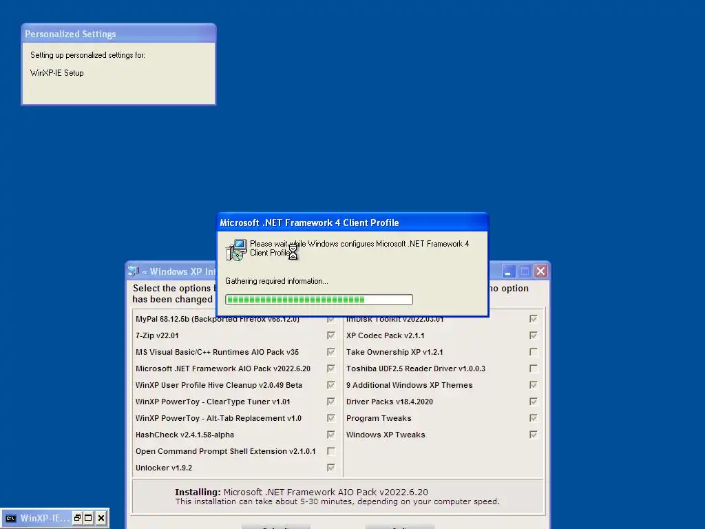Minimize the Windows XP Integral window
Image resolution: width=705 pixels, height=529 pixels.
[x=509, y=271]
